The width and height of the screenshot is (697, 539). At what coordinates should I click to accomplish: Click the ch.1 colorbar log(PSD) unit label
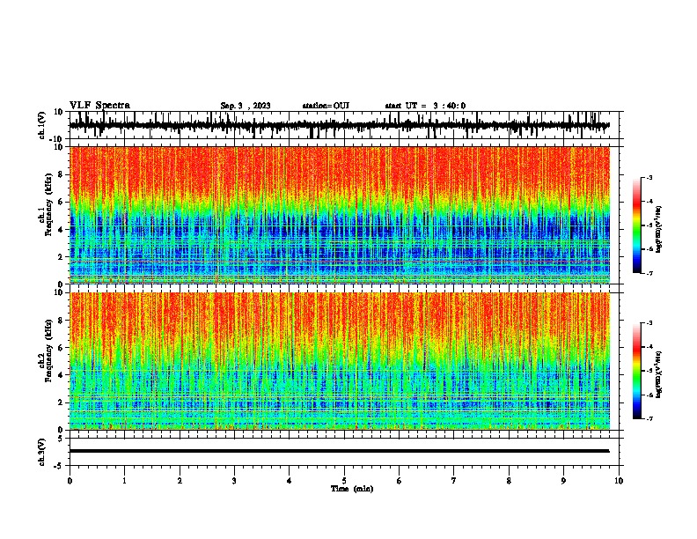pos(659,229)
